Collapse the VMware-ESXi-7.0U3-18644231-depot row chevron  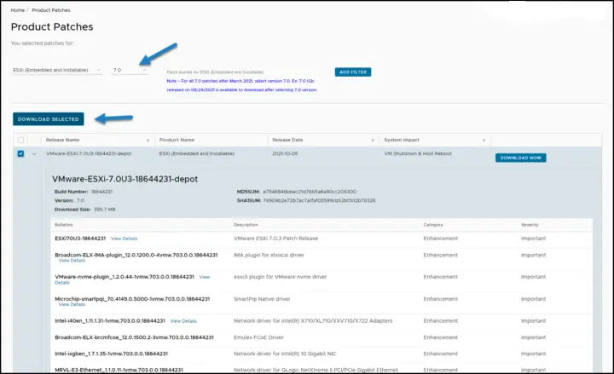point(34,154)
